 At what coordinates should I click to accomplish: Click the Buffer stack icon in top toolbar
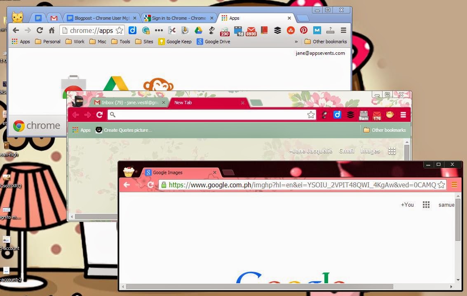(x=277, y=30)
